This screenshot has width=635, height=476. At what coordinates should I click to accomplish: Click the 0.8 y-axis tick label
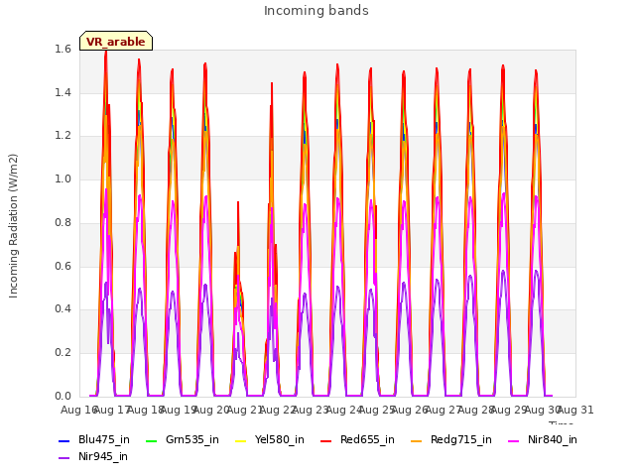coord(63,222)
